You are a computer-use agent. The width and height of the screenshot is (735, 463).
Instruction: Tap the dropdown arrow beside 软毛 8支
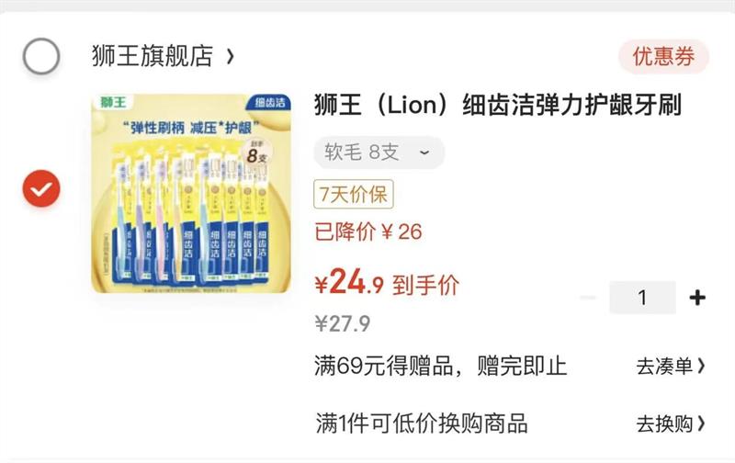[424, 152]
